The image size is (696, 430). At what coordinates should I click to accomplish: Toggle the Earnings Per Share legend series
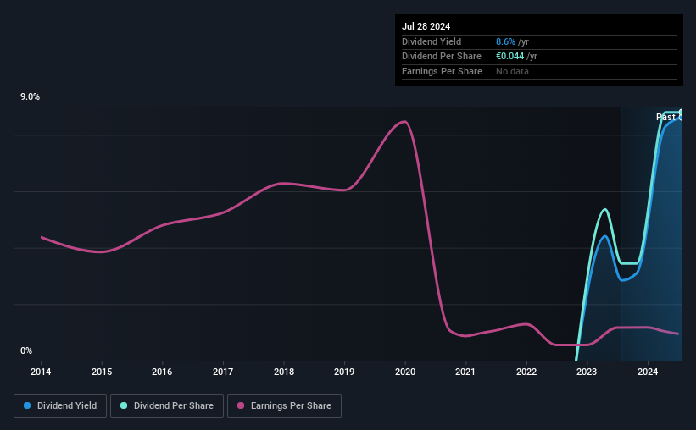(x=284, y=406)
